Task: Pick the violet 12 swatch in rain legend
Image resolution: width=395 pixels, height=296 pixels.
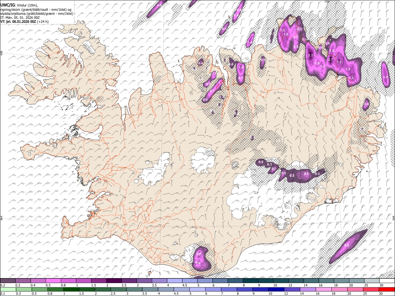Action: [x=292, y=289]
